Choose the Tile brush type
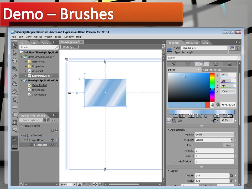The image size is (252, 189). [216, 64]
